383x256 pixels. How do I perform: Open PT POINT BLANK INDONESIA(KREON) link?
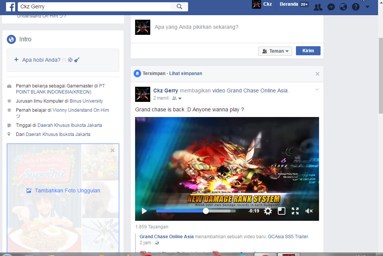tap(60, 89)
